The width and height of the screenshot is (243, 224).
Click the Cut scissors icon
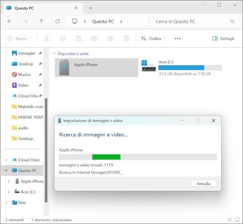(46, 39)
